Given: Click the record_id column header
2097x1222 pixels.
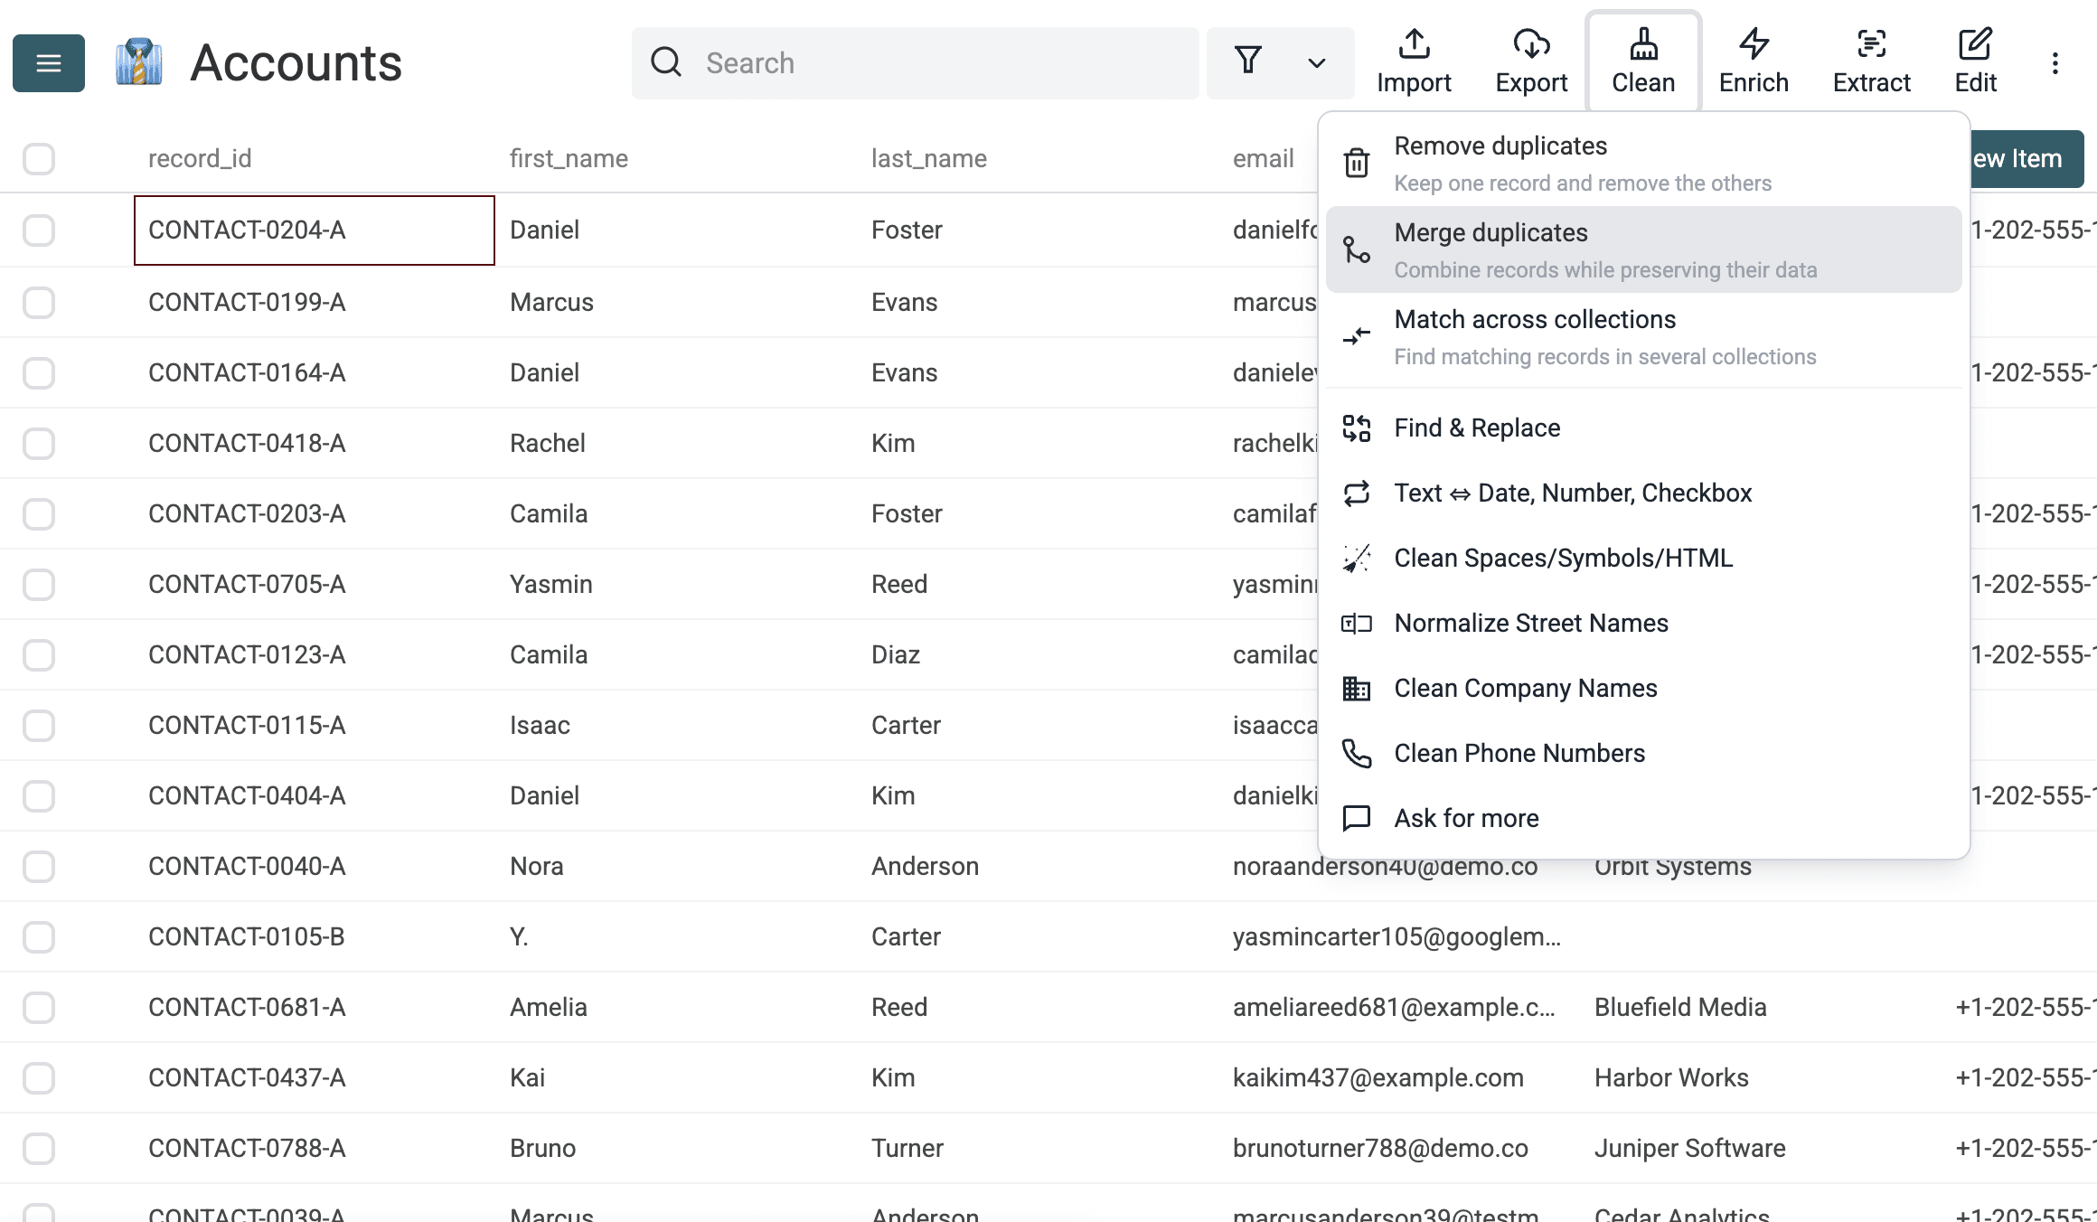Looking at the screenshot, I should click(x=200, y=158).
